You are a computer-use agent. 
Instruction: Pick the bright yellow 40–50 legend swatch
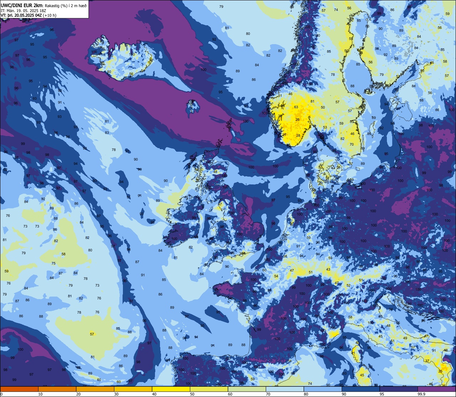click(171, 389)
